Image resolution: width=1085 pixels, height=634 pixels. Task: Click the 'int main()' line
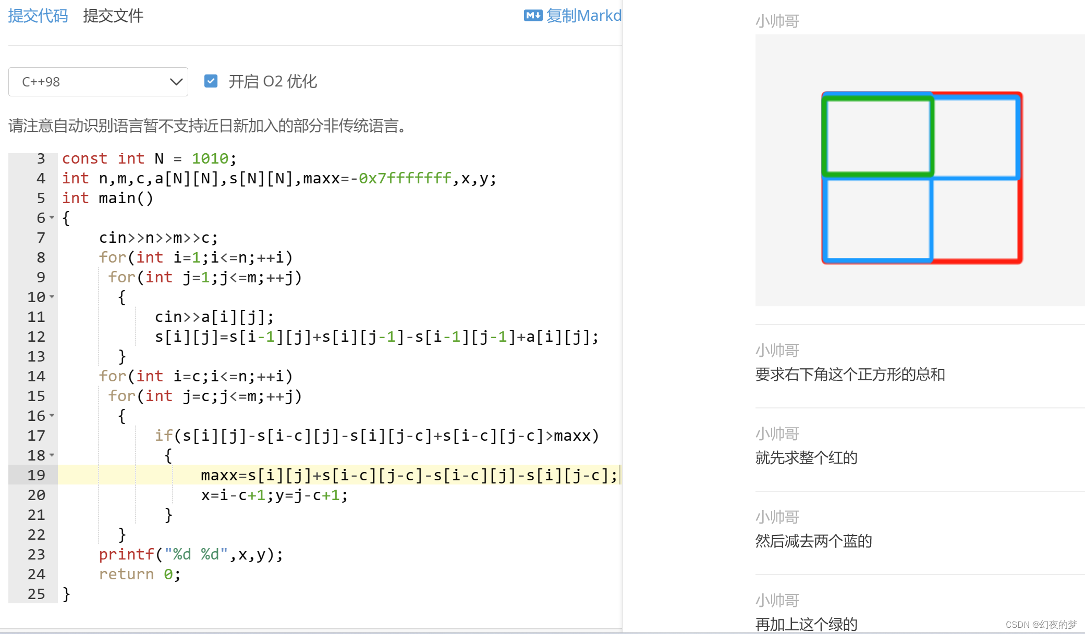click(108, 198)
